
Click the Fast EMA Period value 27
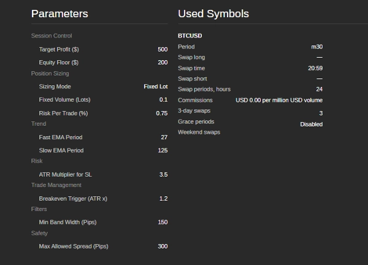click(x=164, y=137)
